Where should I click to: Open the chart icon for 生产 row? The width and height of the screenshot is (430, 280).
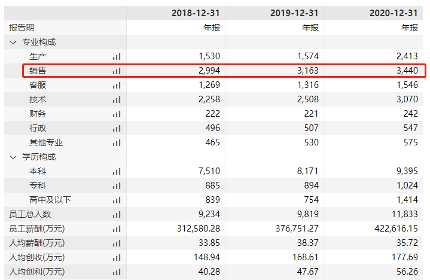116,56
